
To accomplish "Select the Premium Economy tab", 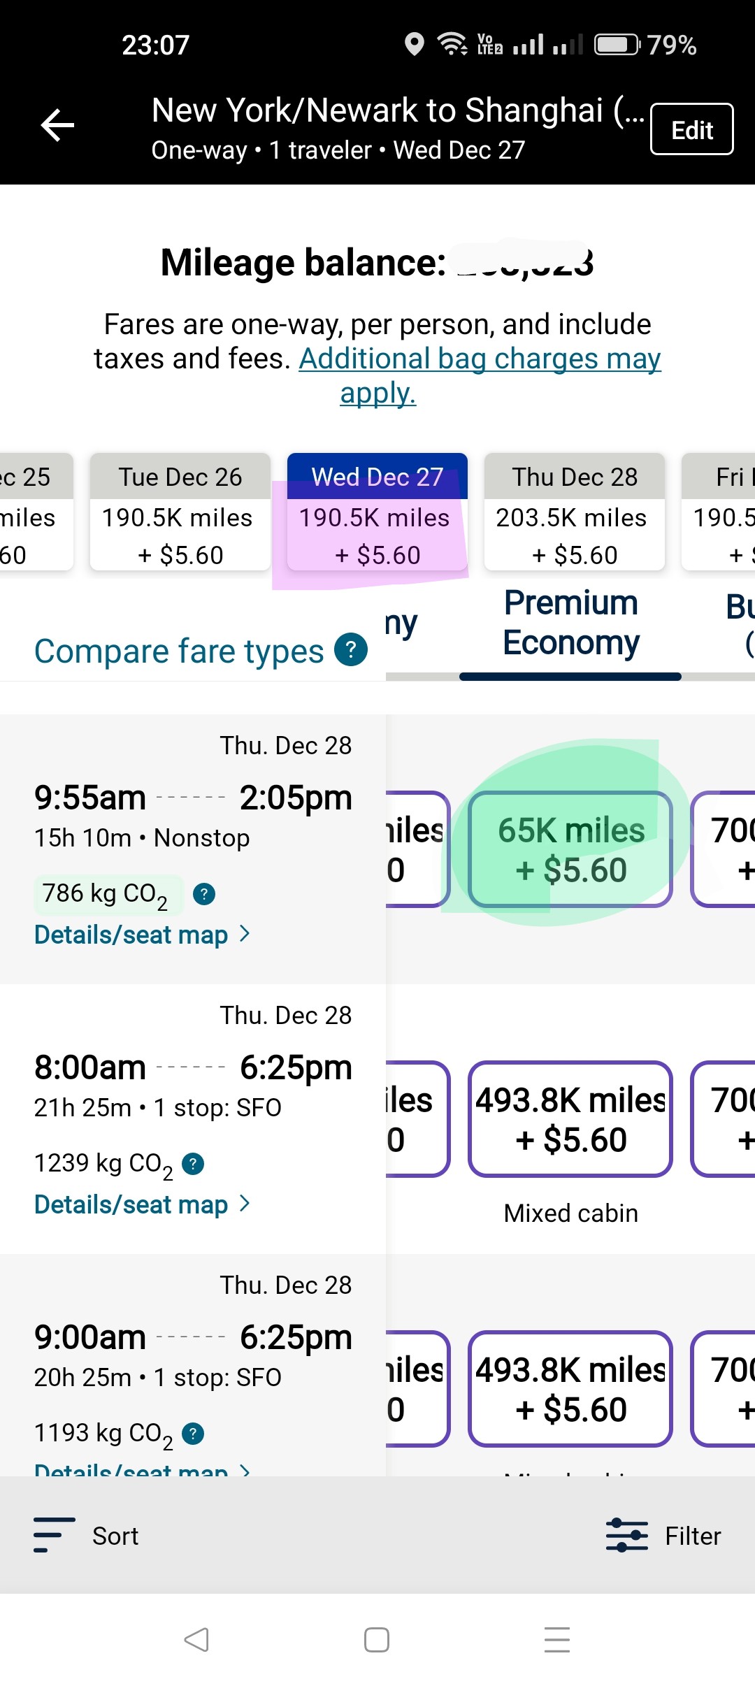I will click(570, 624).
